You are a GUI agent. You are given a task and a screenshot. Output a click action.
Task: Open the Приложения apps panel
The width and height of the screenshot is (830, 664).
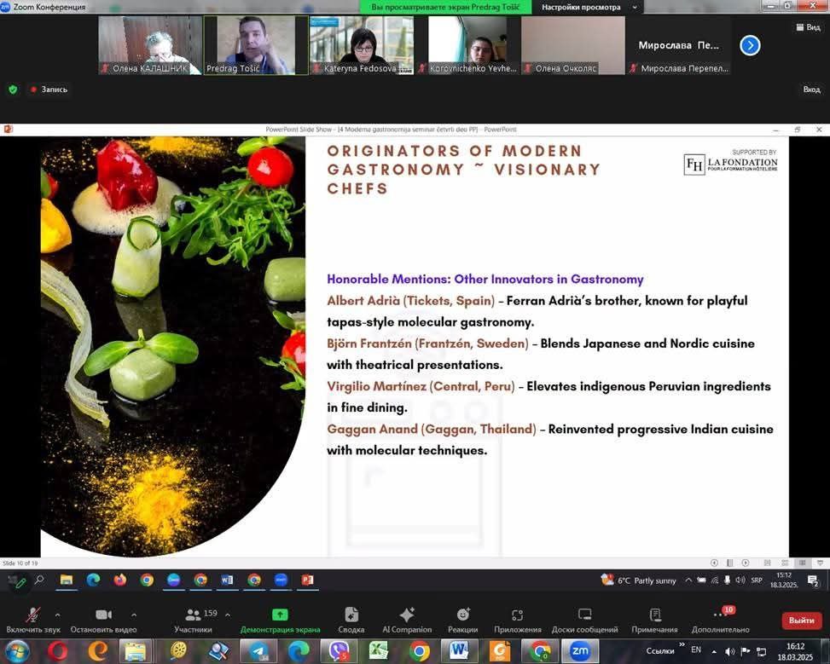(518, 615)
